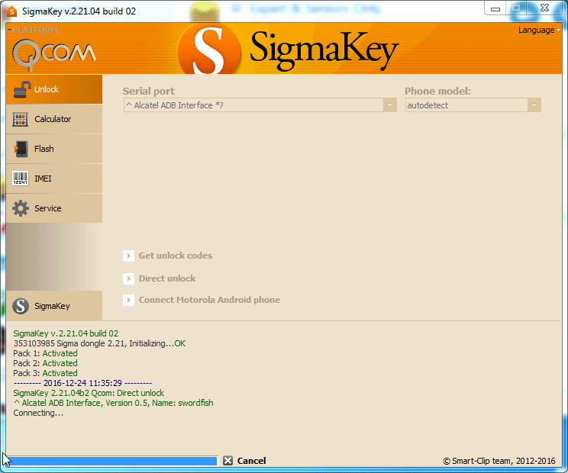Click log line 'Qcom: Direct unlock'
Viewport: 568px width, 473px height.
(89, 393)
